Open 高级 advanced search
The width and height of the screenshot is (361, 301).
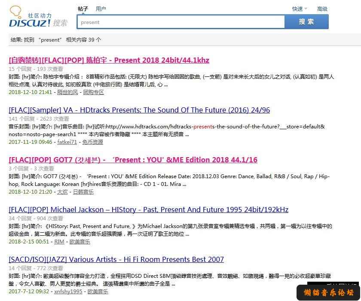pyautogui.click(x=322, y=9)
